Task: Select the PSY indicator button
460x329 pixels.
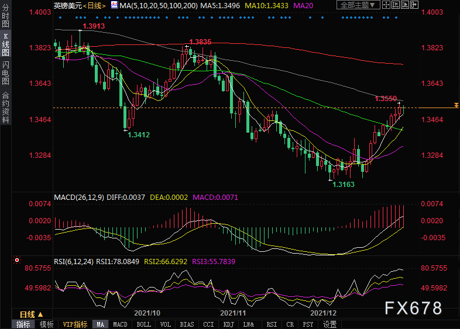Action: pyautogui.click(x=308, y=324)
